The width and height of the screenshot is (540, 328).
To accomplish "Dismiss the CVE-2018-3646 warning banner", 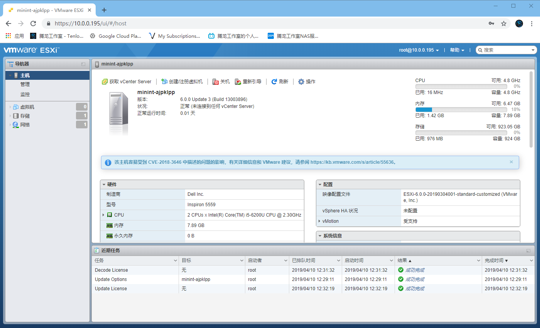I will [511, 162].
